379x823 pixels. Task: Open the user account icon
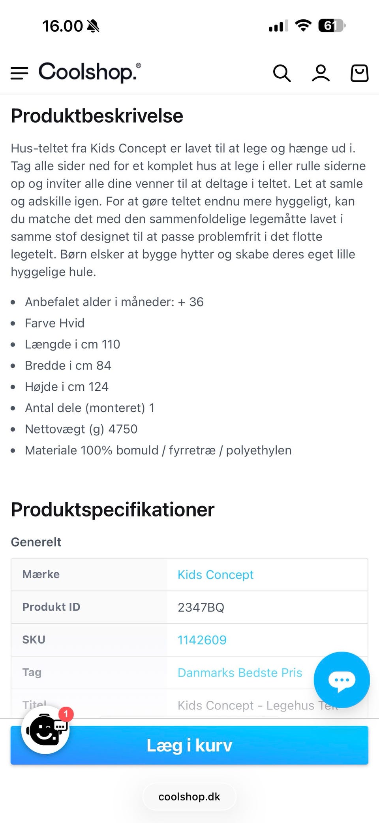pos(321,73)
